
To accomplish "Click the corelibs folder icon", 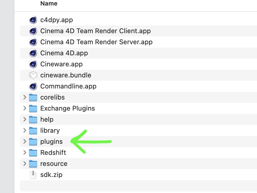I will click(x=33, y=97).
